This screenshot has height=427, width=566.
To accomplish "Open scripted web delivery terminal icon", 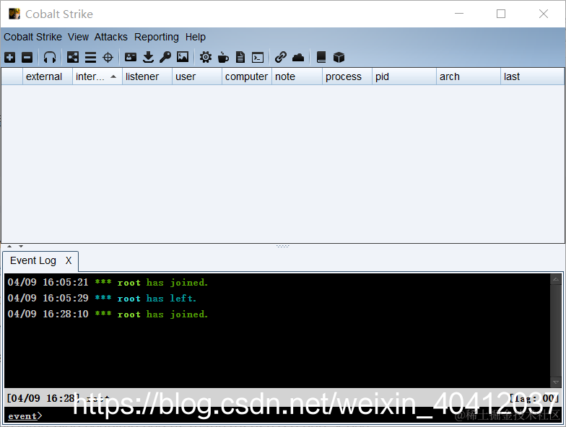I will (x=258, y=58).
